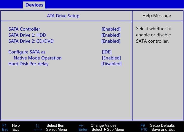Highlight the Configure SATA as setting label
This screenshot has height=132, width=184.
[x=27, y=52]
